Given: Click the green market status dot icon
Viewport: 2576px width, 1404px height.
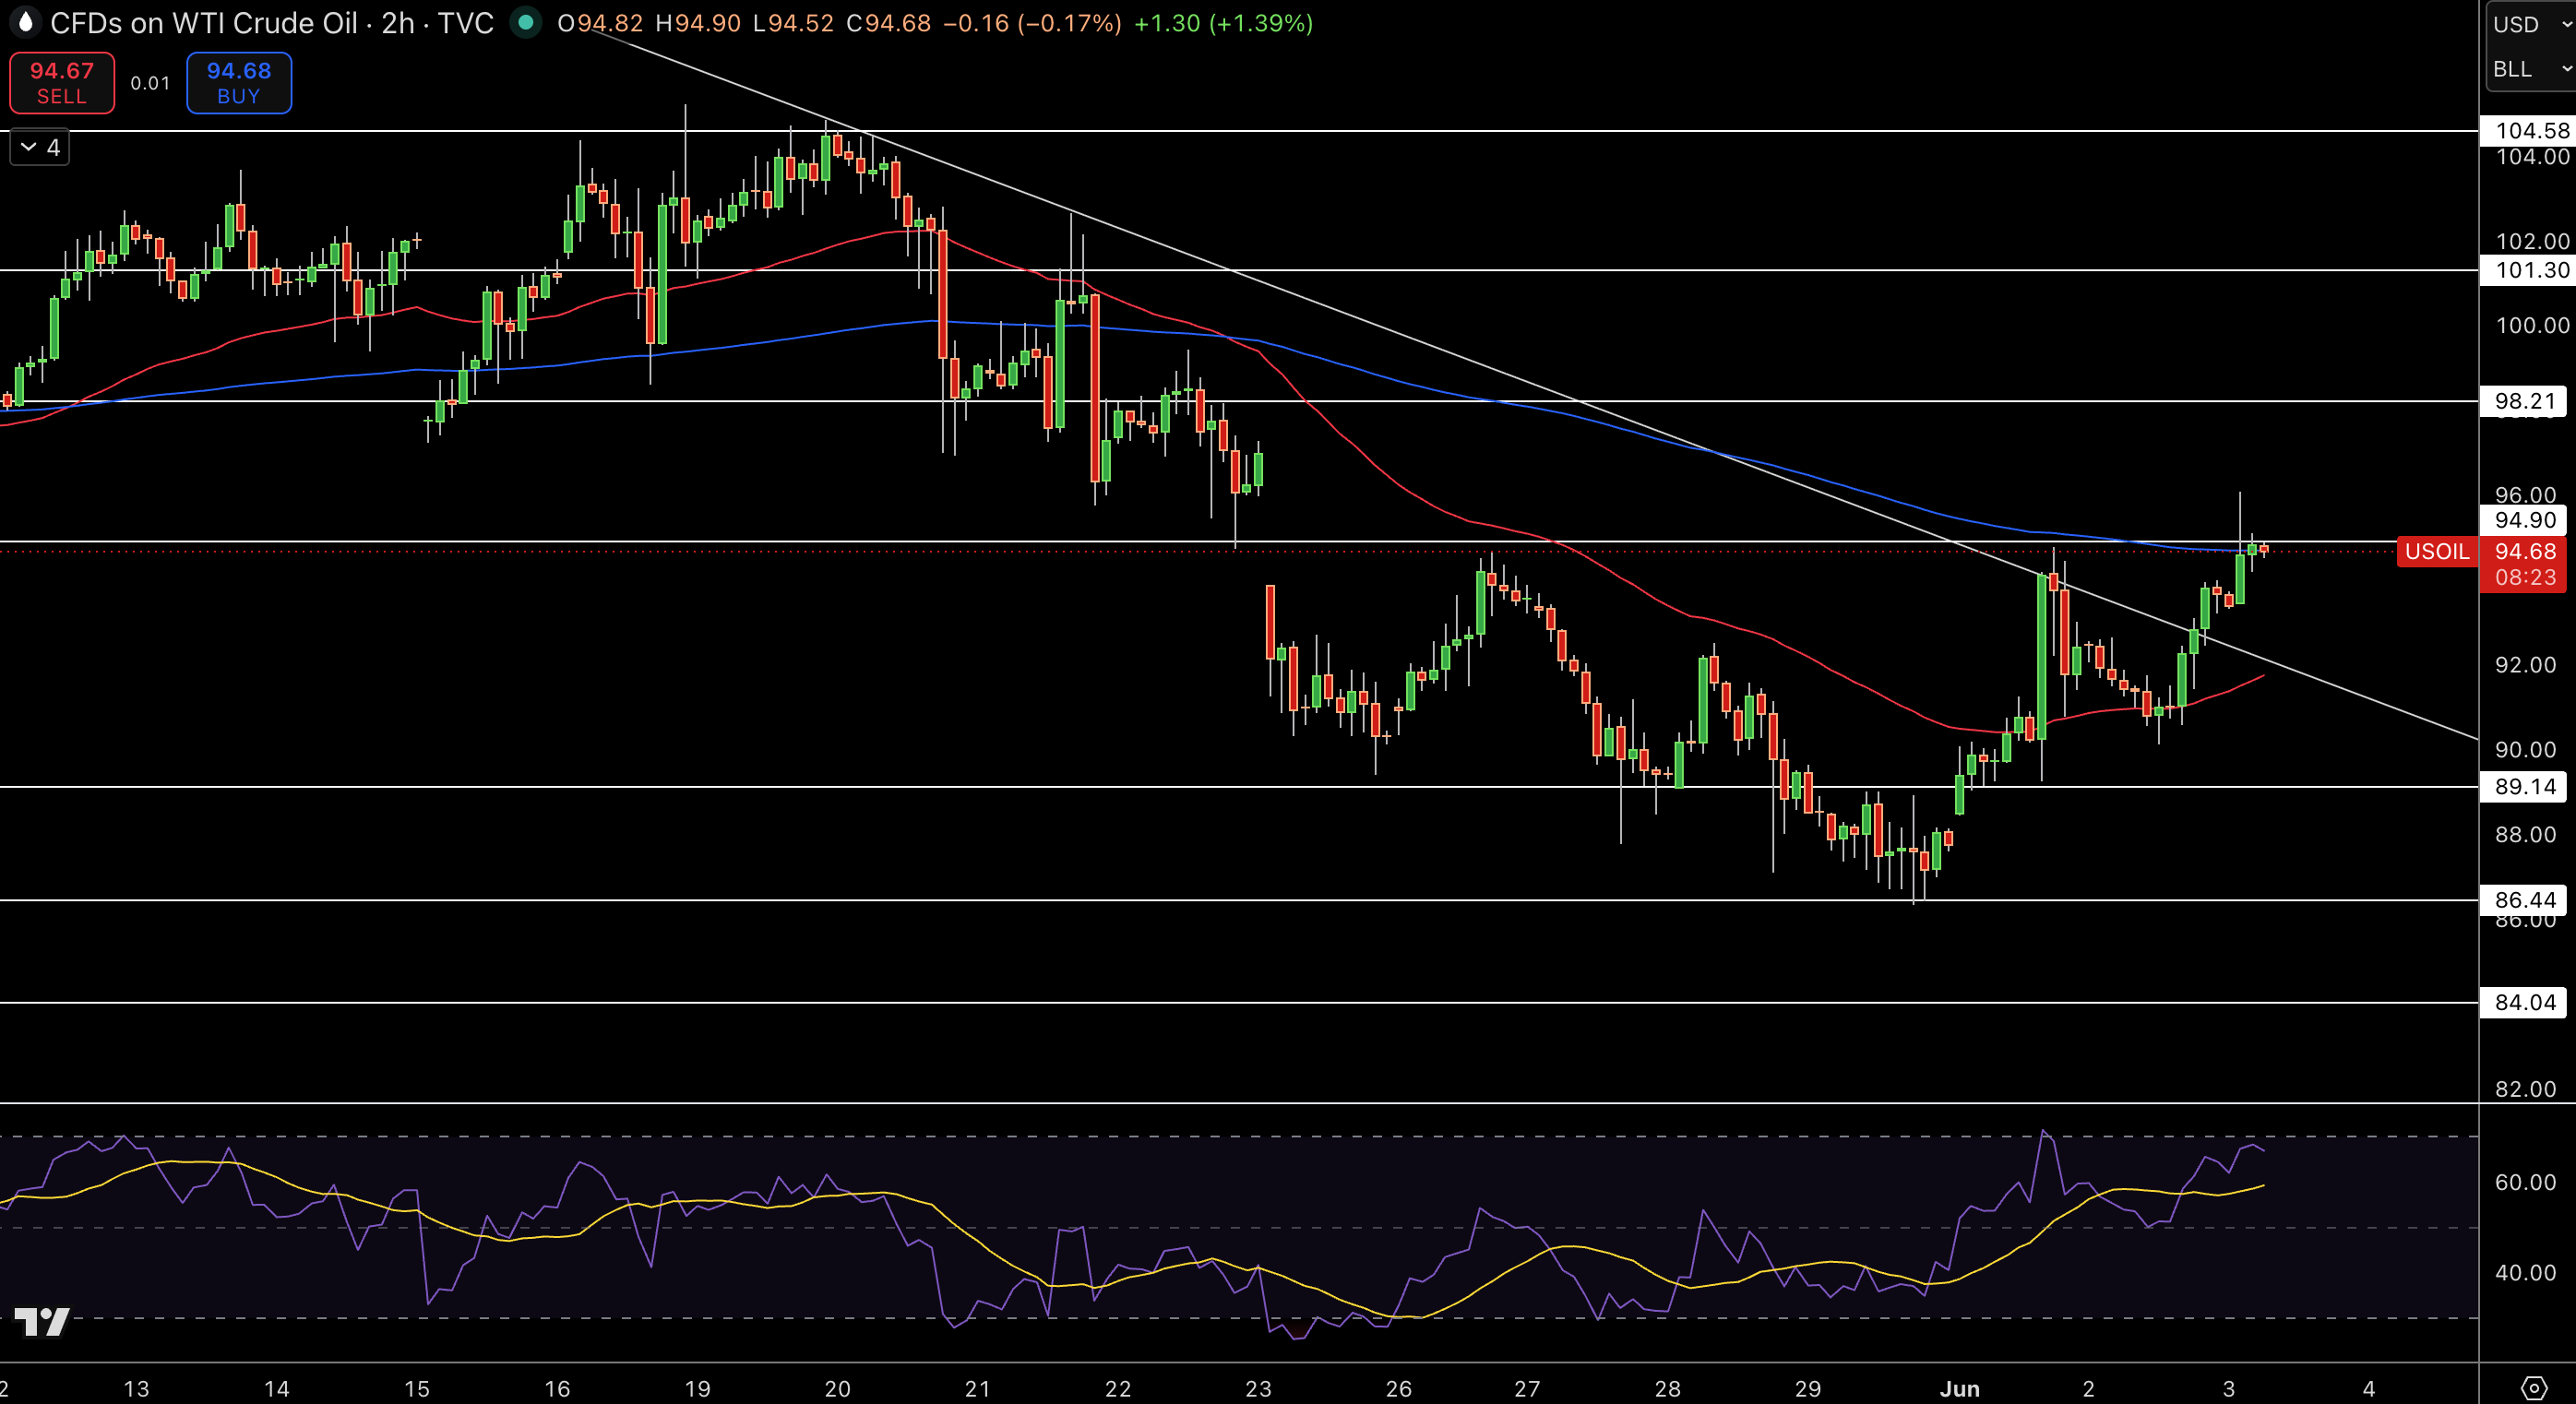Looking at the screenshot, I should 525,22.
